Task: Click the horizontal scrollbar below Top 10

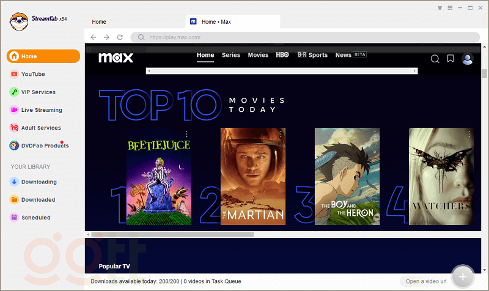Action: 171,234
